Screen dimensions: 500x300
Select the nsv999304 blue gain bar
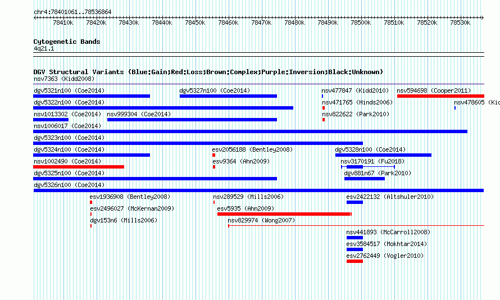coord(192,120)
